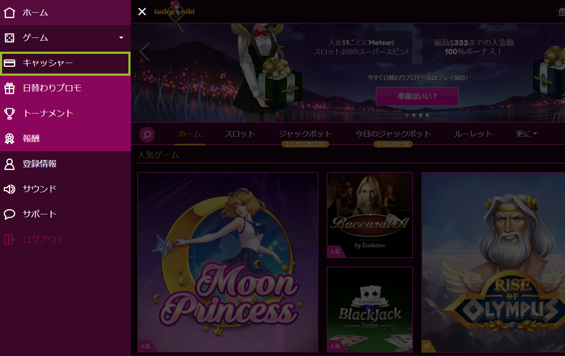Open game search magnifier icon
565x356 pixels.
click(147, 135)
